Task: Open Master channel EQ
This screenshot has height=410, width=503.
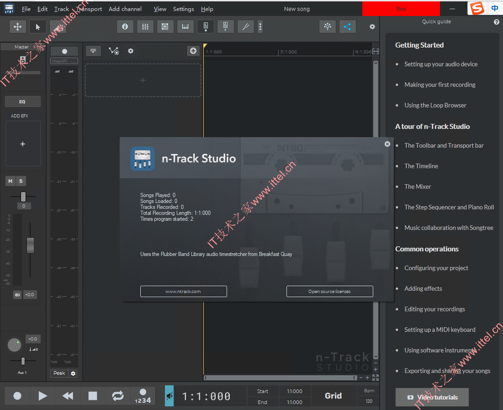Action: [x=23, y=101]
